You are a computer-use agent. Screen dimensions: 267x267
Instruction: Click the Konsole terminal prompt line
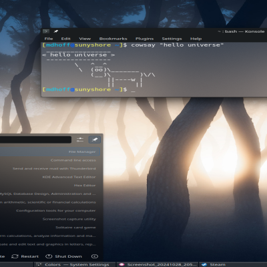coord(89,89)
